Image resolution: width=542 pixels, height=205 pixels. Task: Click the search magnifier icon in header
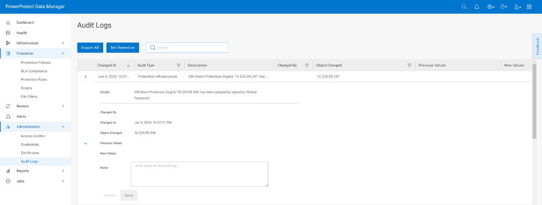464,7
